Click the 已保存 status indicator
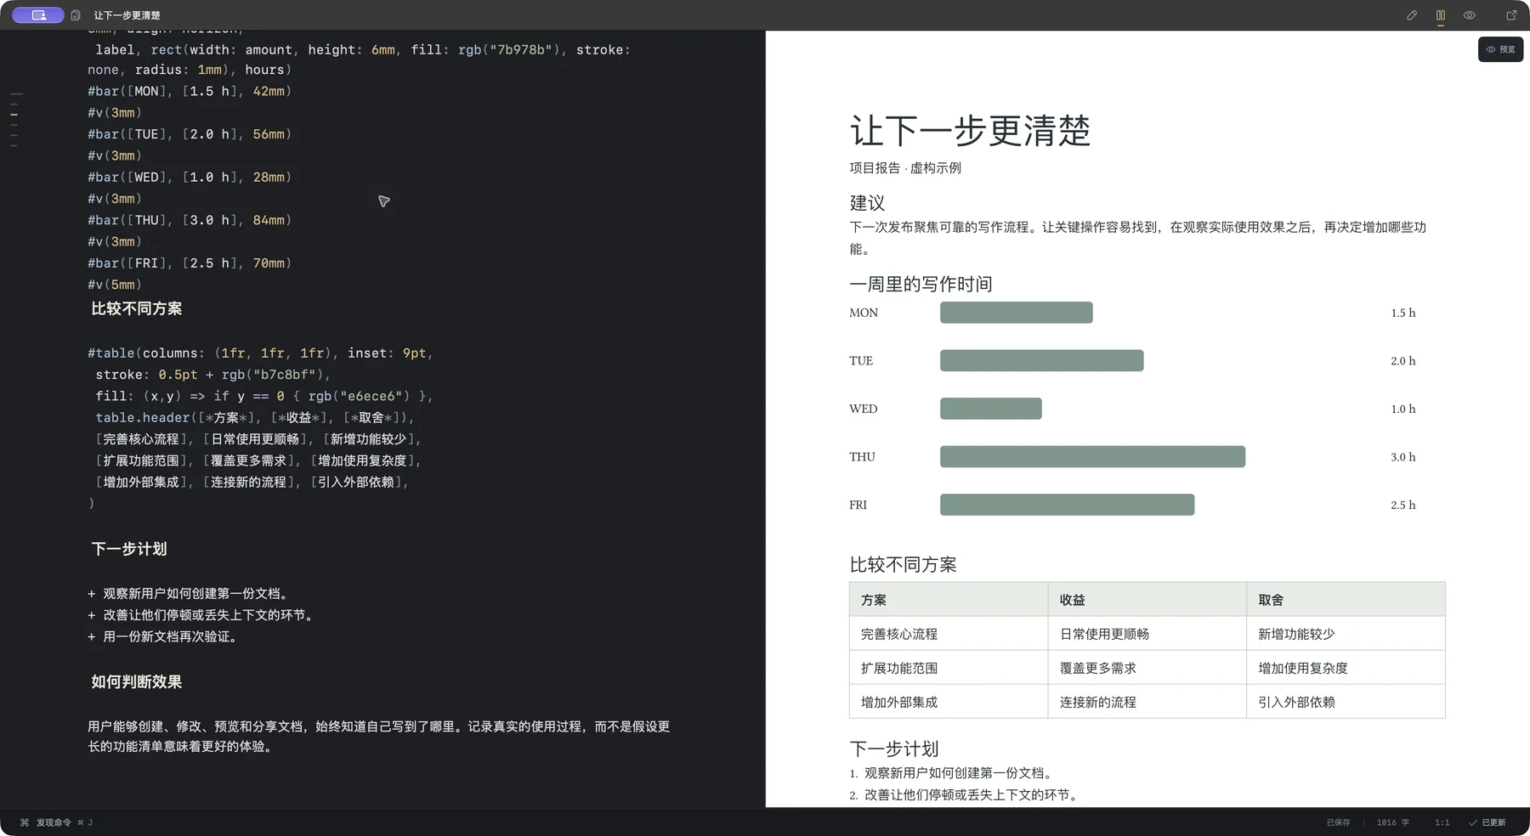The image size is (1530, 836). (1338, 822)
